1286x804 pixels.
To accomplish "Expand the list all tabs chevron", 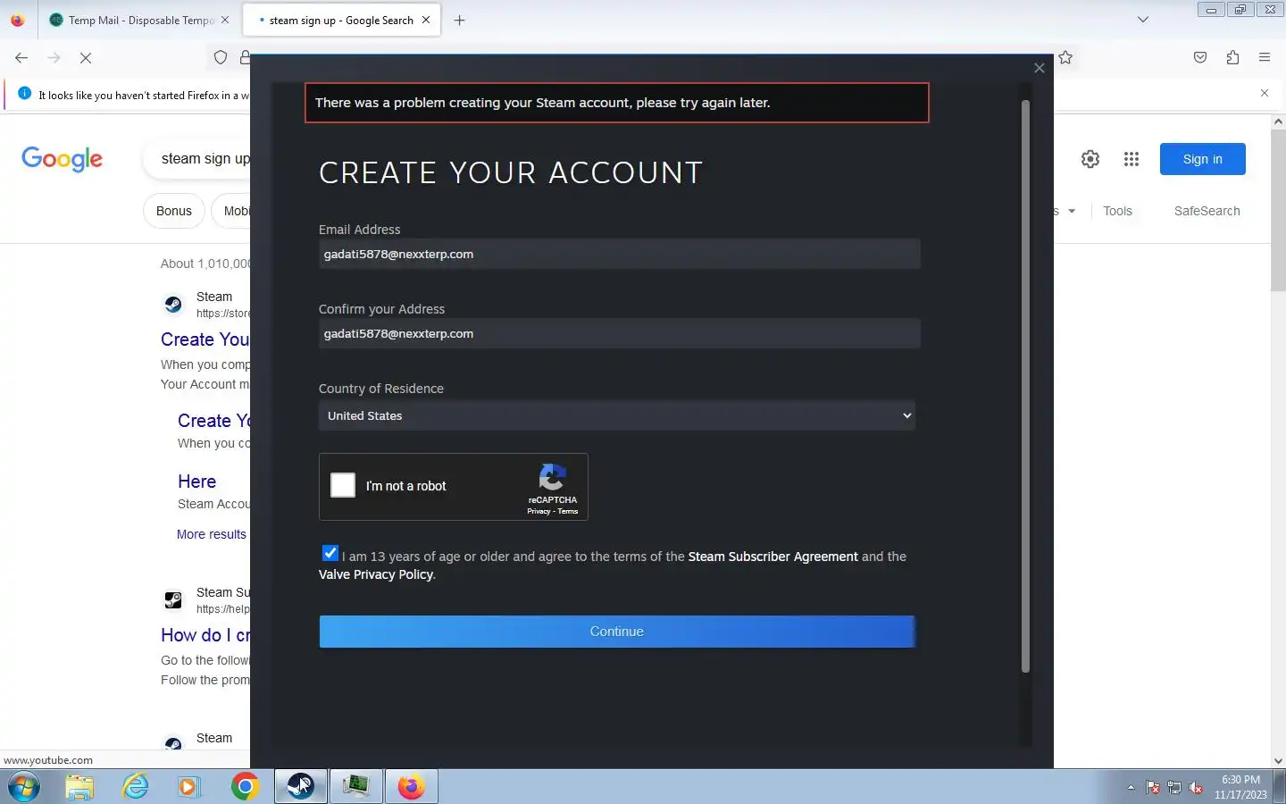I will (x=1143, y=20).
